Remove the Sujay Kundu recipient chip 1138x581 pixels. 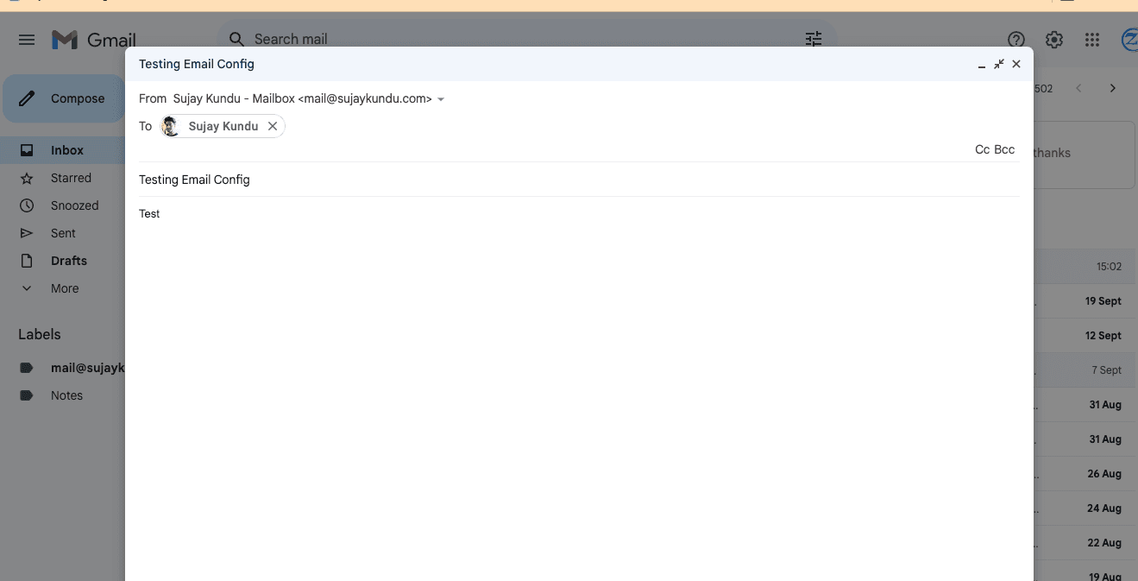272,125
